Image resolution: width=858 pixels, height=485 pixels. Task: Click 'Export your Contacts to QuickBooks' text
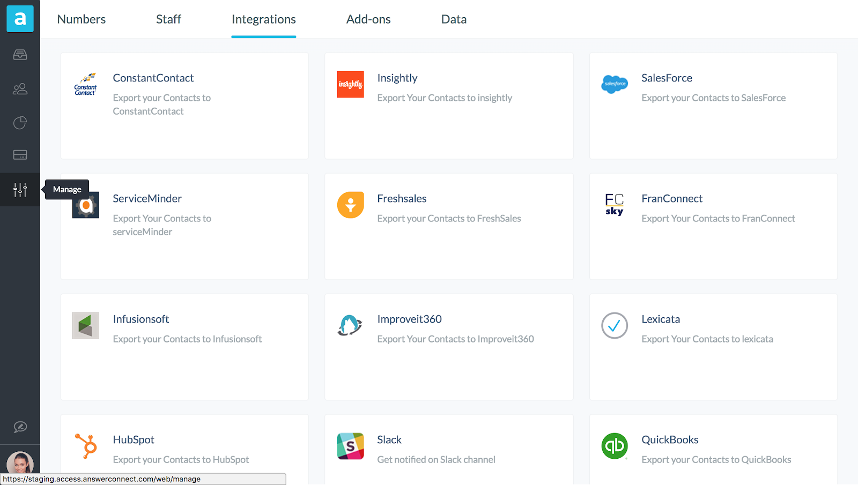click(x=716, y=460)
